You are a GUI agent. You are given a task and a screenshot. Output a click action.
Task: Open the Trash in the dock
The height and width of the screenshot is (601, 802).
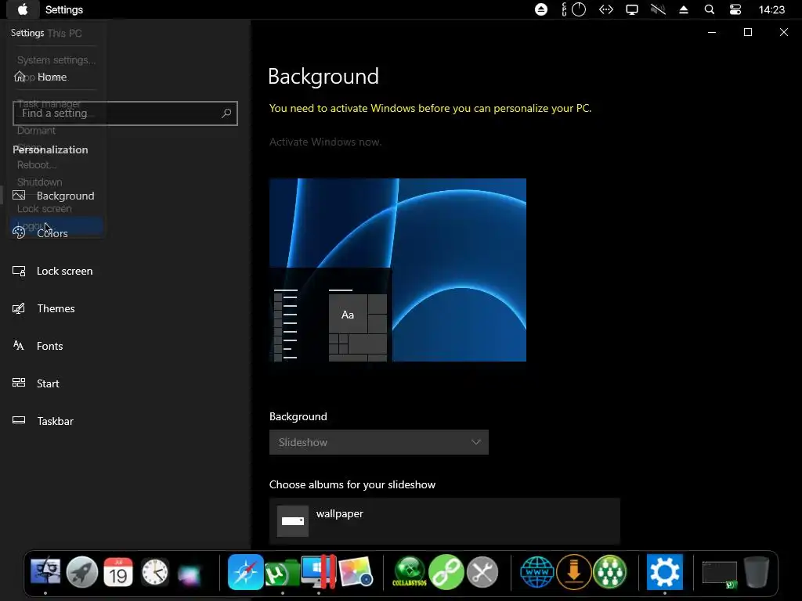coord(757,572)
